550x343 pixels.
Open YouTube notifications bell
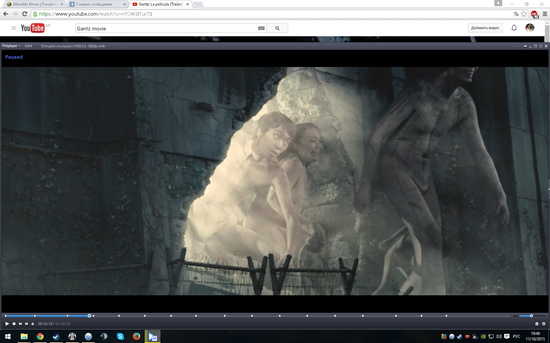click(x=514, y=28)
